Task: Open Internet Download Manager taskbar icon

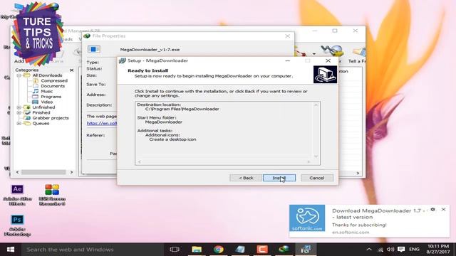Action: pos(284,250)
